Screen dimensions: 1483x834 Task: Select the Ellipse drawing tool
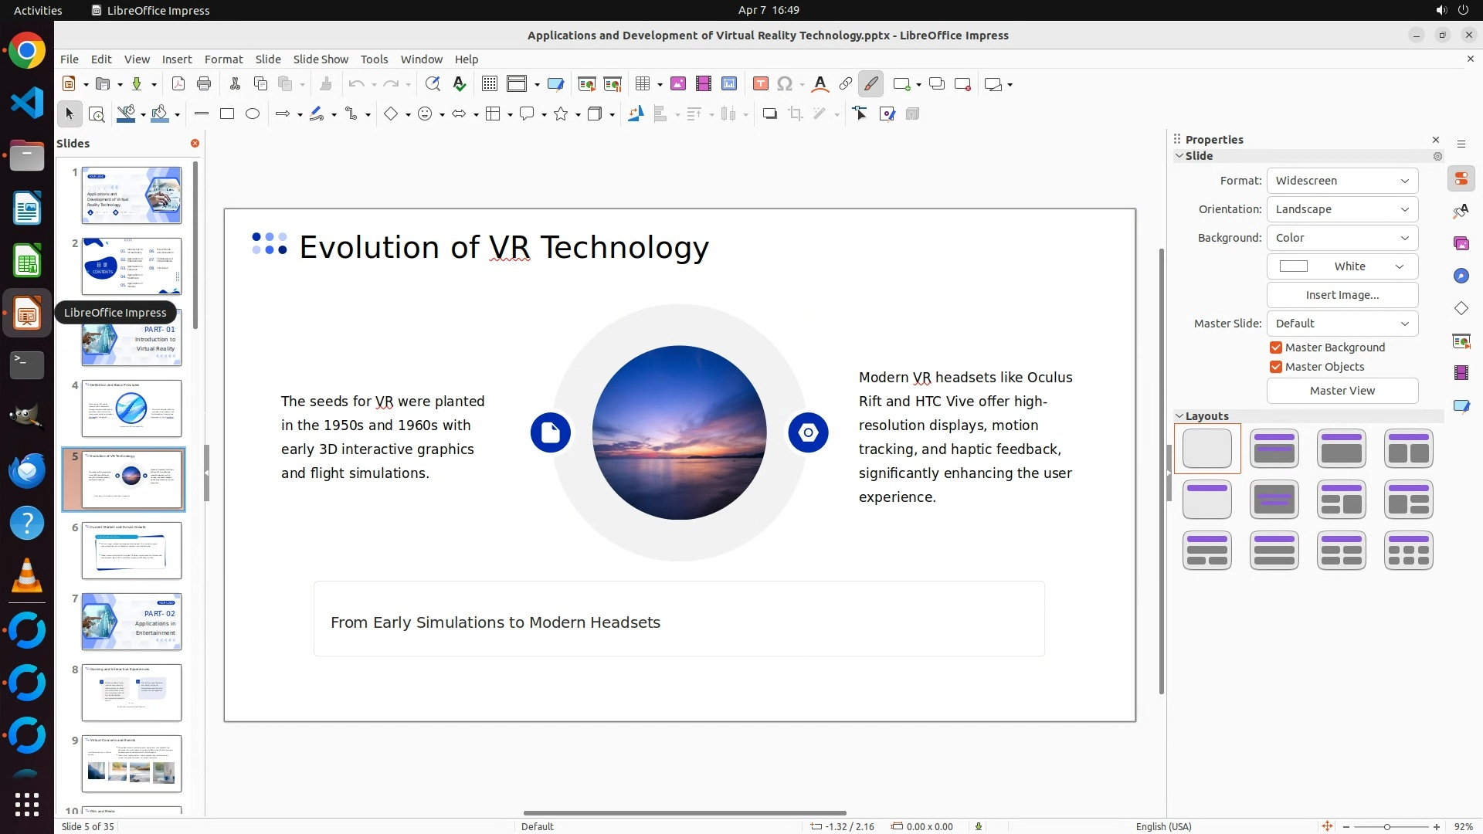point(253,114)
